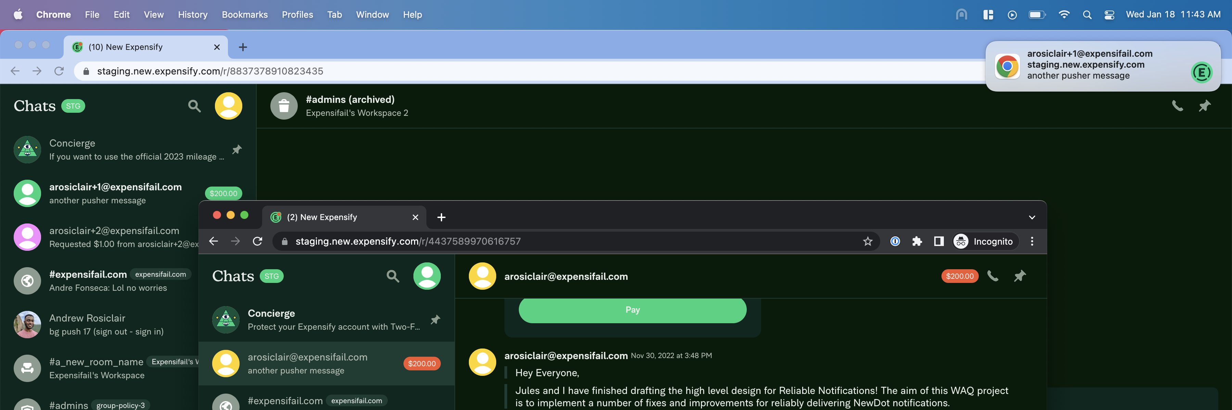Expand tab search chevron in incognito window
The image size is (1232, 410).
1031,217
